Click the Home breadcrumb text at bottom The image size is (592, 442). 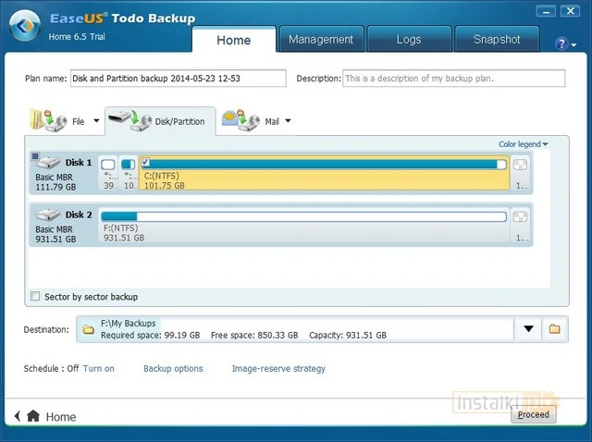click(61, 417)
